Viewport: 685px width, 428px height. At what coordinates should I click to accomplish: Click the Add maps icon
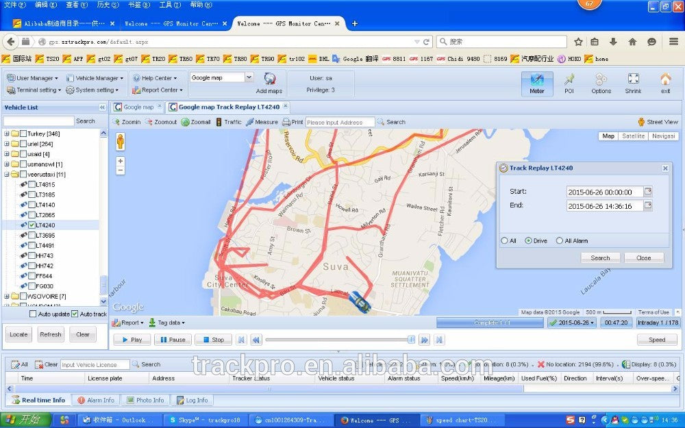pyautogui.click(x=269, y=79)
